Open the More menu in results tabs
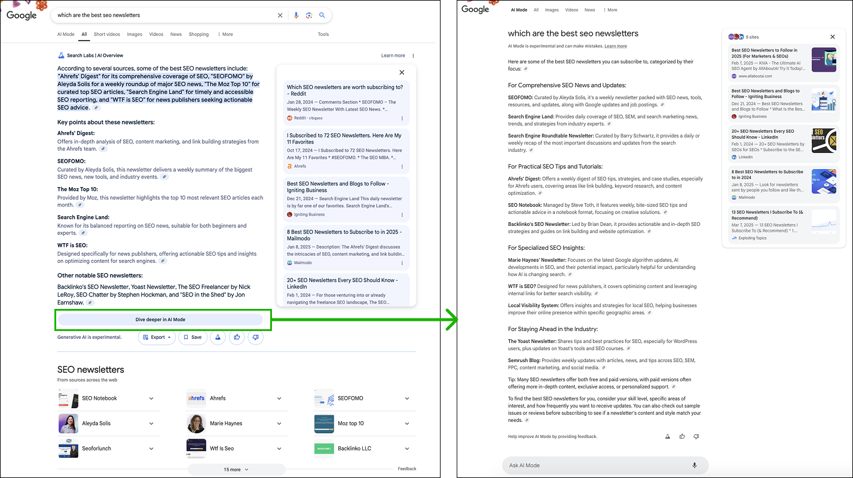 click(225, 34)
